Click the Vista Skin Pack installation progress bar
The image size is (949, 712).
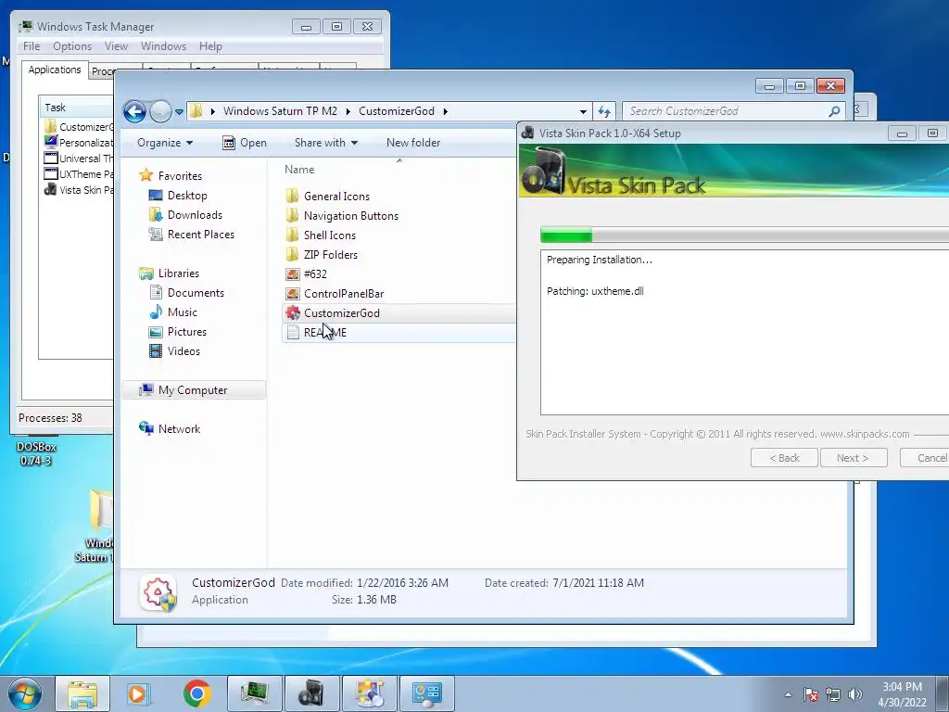click(x=744, y=235)
